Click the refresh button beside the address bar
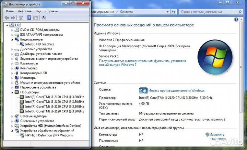The width and height of the screenshot is (247, 150). (x=174, y=12)
